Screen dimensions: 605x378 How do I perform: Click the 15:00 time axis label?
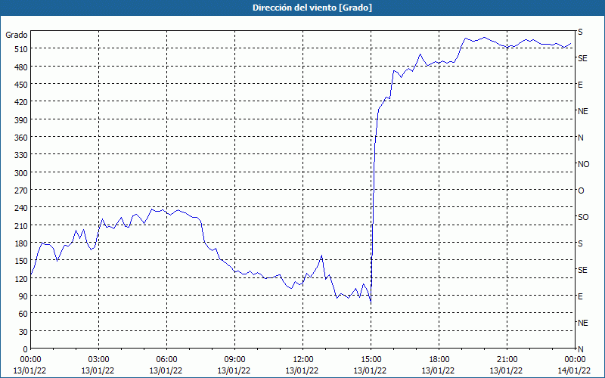coord(371,360)
